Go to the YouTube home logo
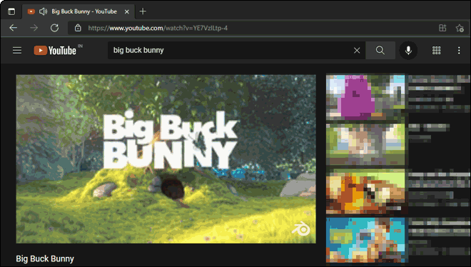This screenshot has width=471, height=267. 55,50
